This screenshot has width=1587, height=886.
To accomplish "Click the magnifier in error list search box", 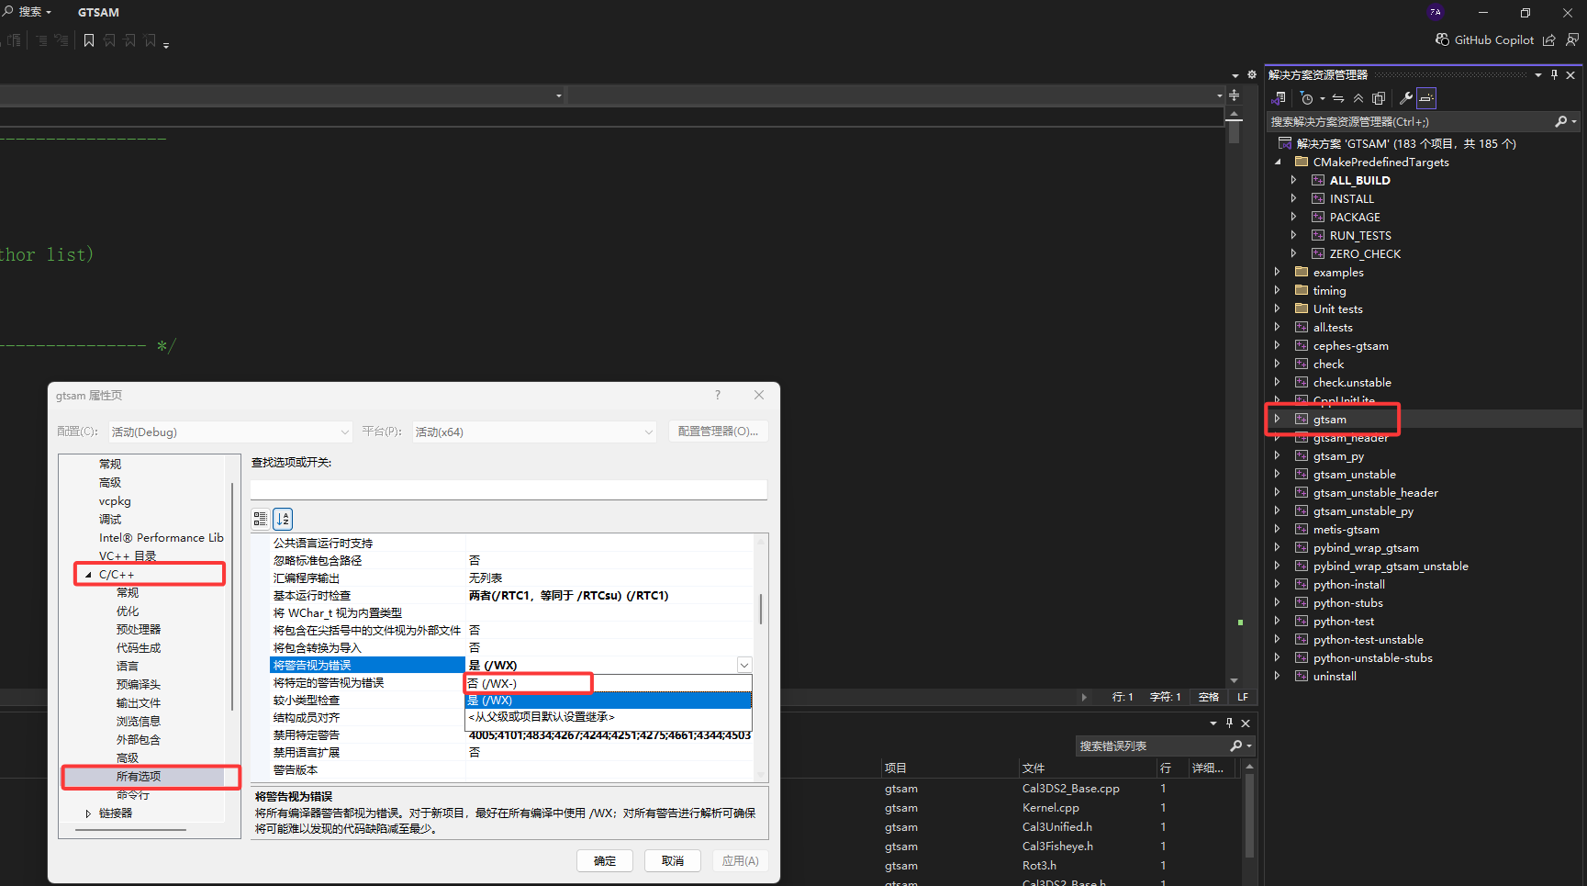I will (1235, 746).
